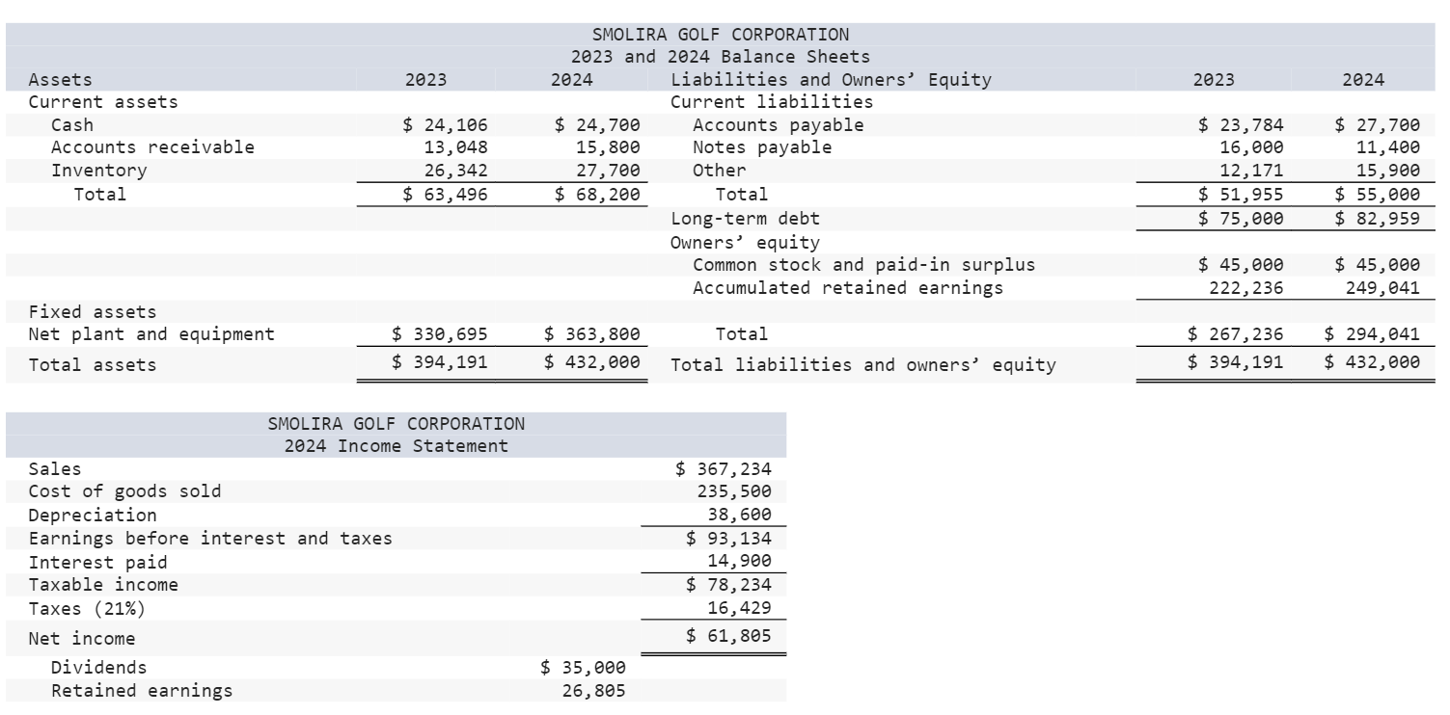Click the "Interest paid" row label

pyautogui.click(x=97, y=562)
